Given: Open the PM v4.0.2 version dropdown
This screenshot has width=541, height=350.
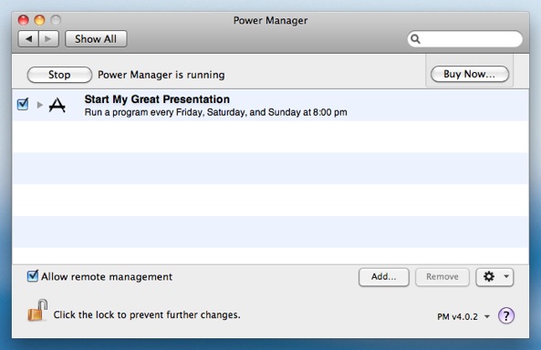Looking at the screenshot, I should click(463, 316).
